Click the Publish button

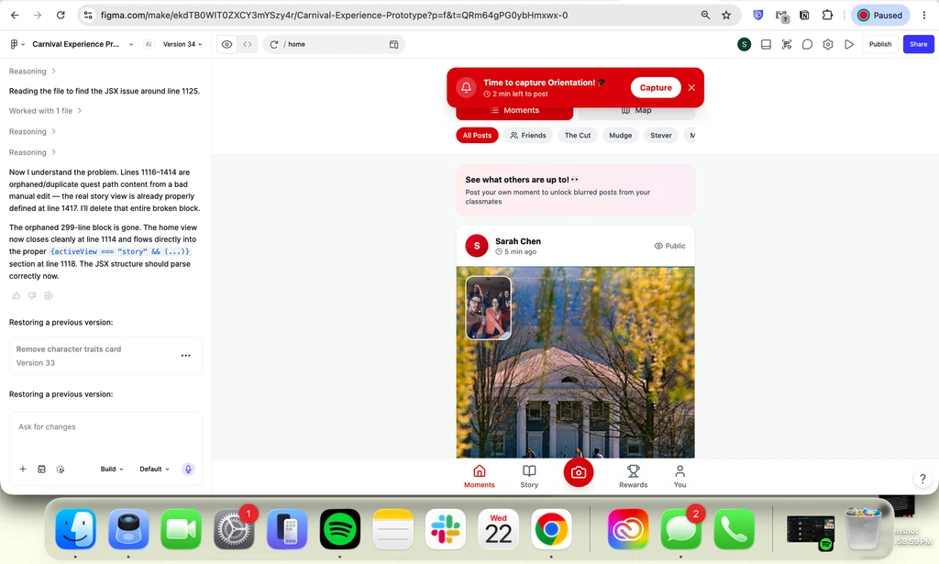(880, 44)
